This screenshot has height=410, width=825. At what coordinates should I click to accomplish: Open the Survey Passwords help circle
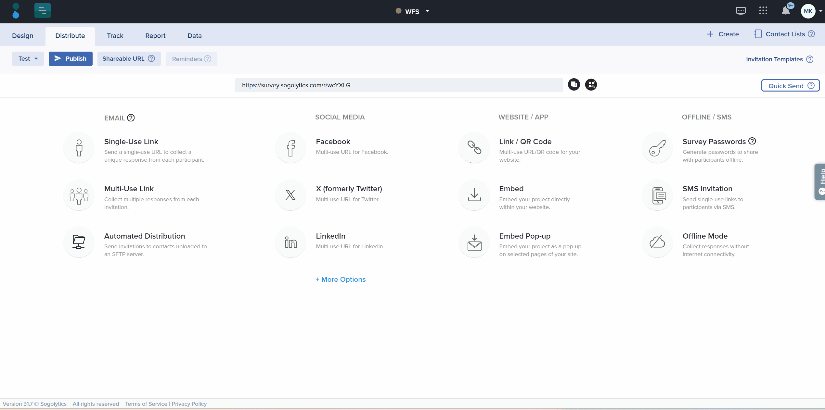(752, 141)
